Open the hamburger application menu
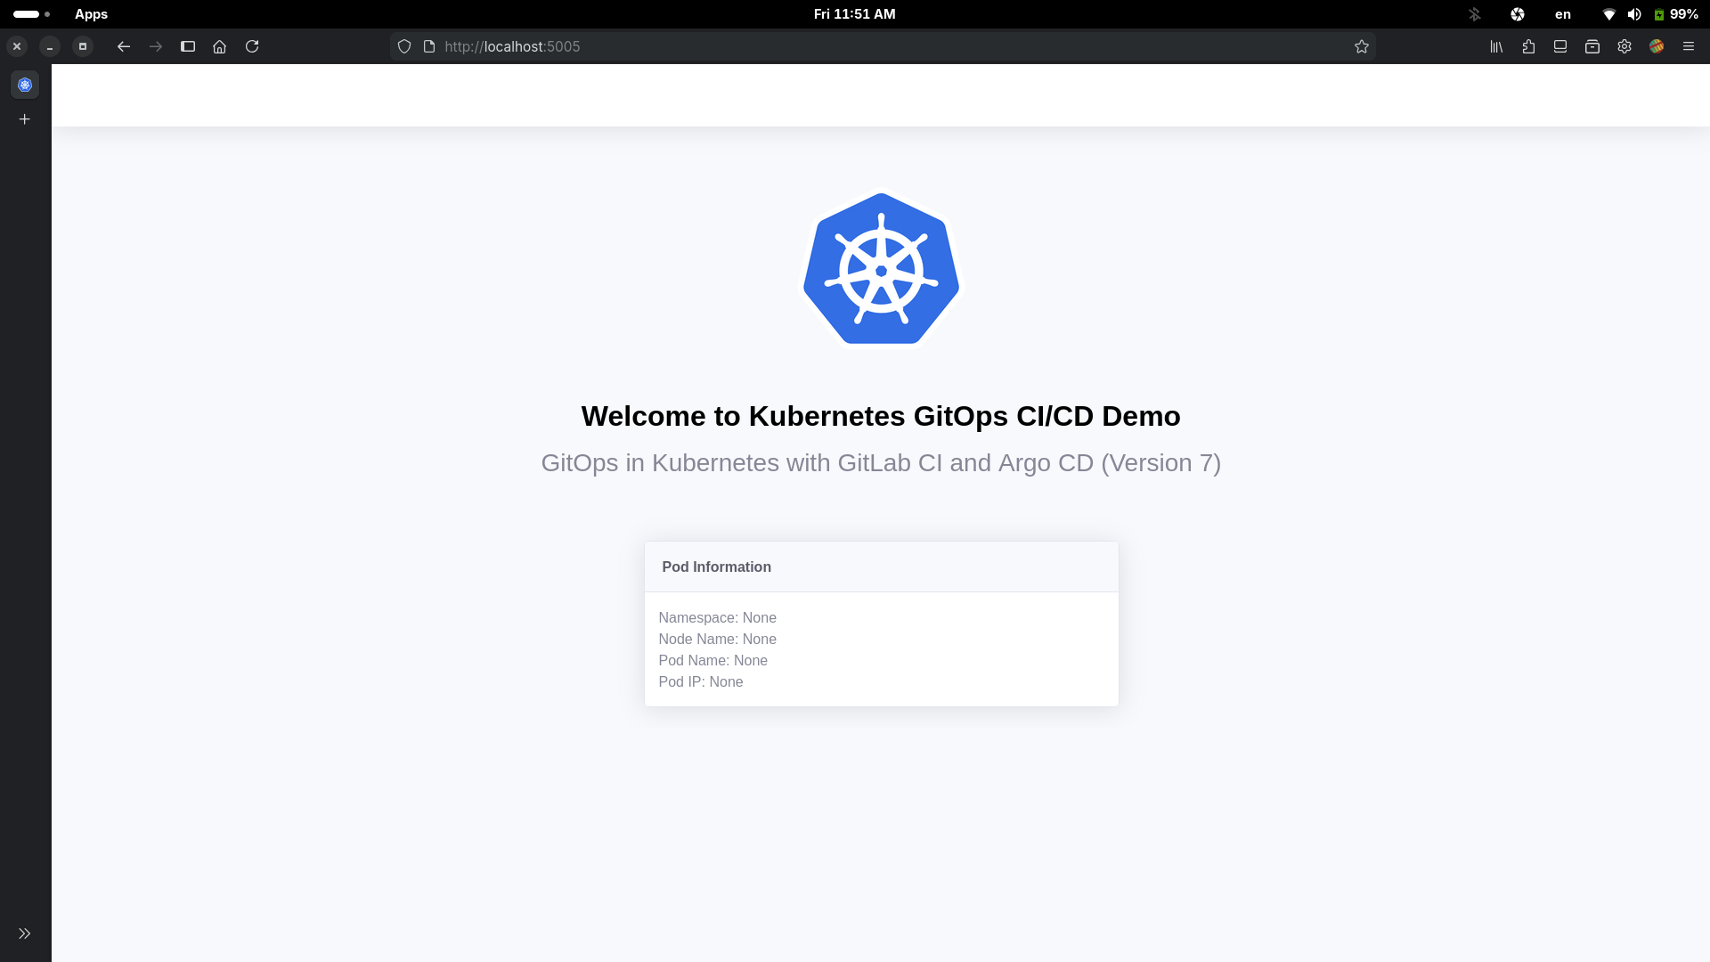Viewport: 1710px width, 962px height. 1690,46
